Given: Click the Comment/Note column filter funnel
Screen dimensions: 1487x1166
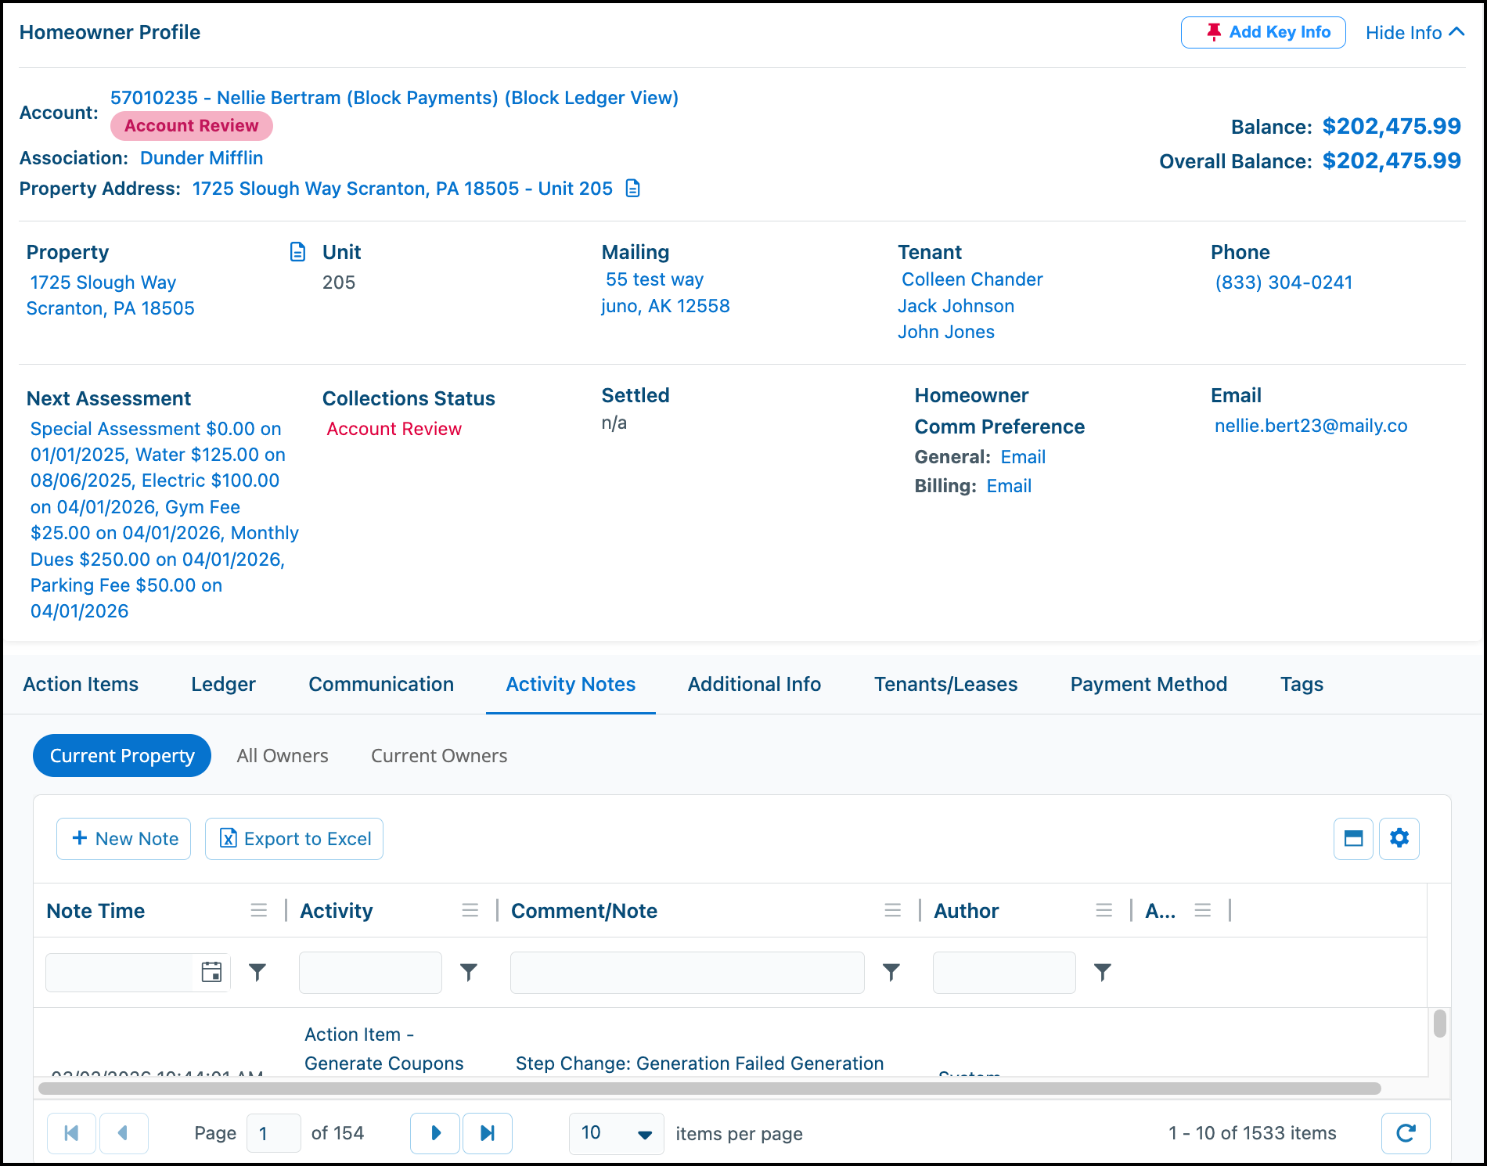Looking at the screenshot, I should [x=891, y=972].
